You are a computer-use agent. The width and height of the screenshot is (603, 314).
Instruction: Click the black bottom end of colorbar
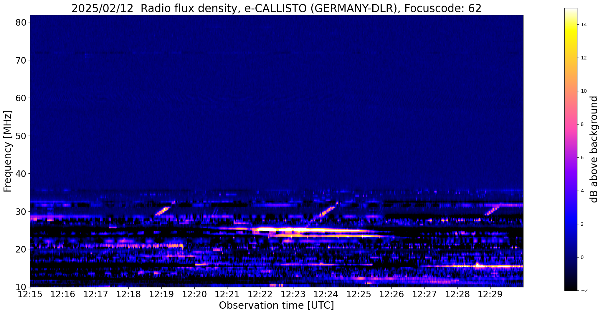pos(571,287)
